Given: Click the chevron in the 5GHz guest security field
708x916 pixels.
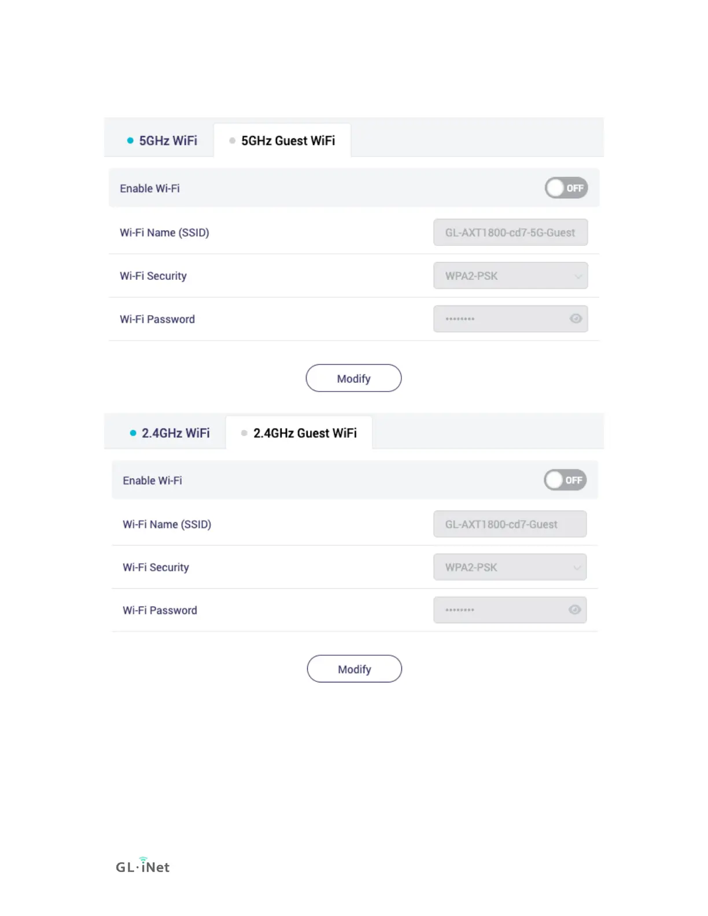Looking at the screenshot, I should click(578, 276).
